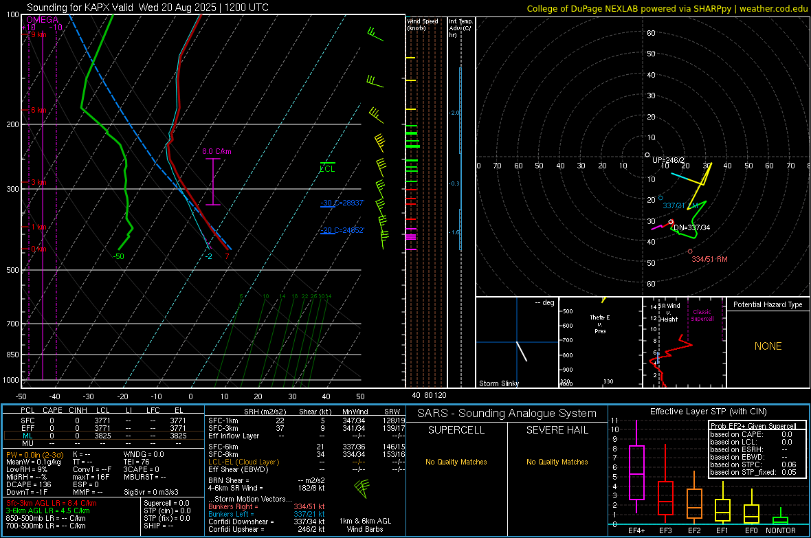811x538 pixels.
Task: Click the red RM circle marker on hodograph
Action: click(x=690, y=251)
